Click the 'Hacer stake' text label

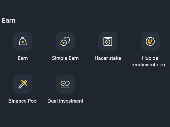pyautogui.click(x=108, y=58)
